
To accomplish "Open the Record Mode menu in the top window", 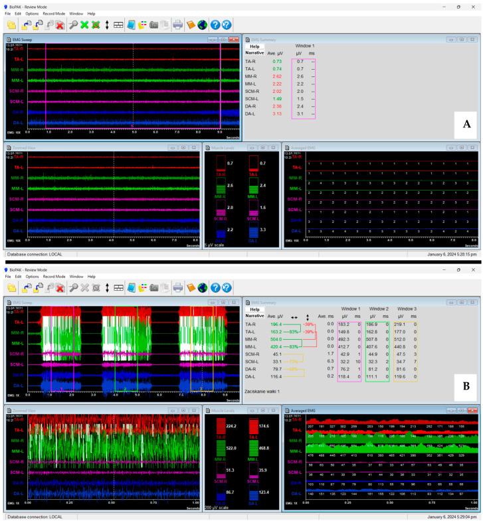I will point(54,13).
